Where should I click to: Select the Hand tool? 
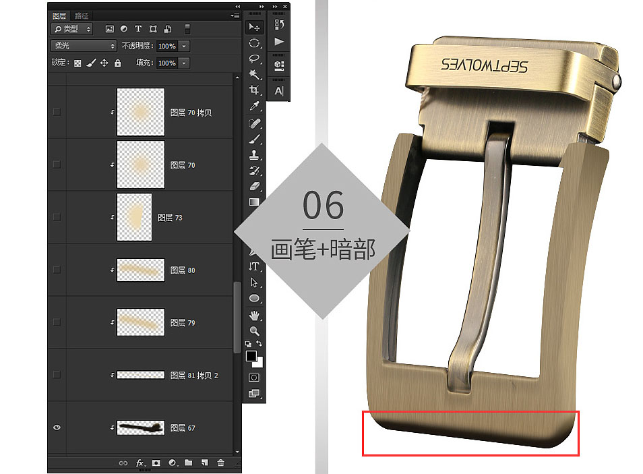point(254,315)
